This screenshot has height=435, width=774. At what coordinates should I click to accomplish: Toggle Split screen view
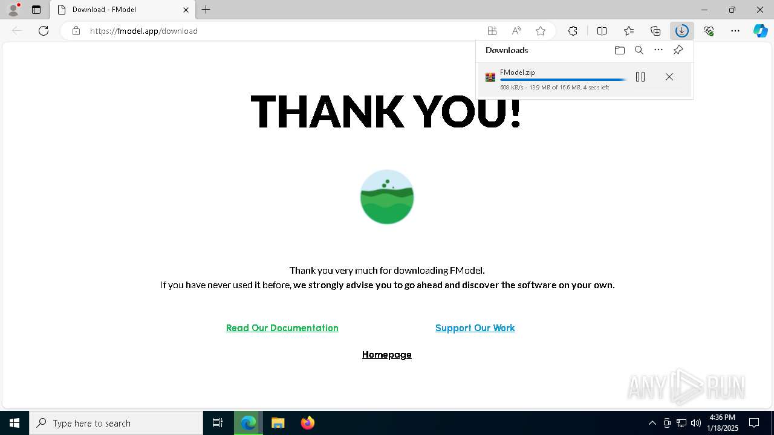click(602, 31)
